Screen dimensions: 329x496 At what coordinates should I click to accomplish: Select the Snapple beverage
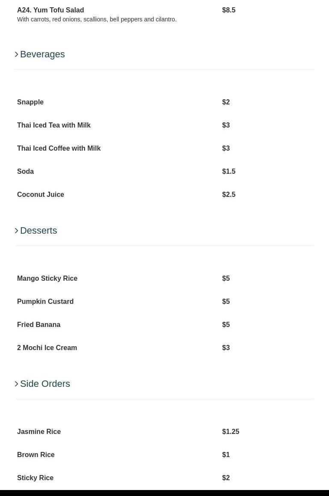(x=30, y=102)
